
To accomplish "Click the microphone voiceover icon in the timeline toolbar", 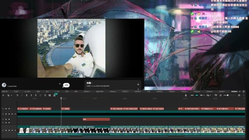I will click(186, 95).
